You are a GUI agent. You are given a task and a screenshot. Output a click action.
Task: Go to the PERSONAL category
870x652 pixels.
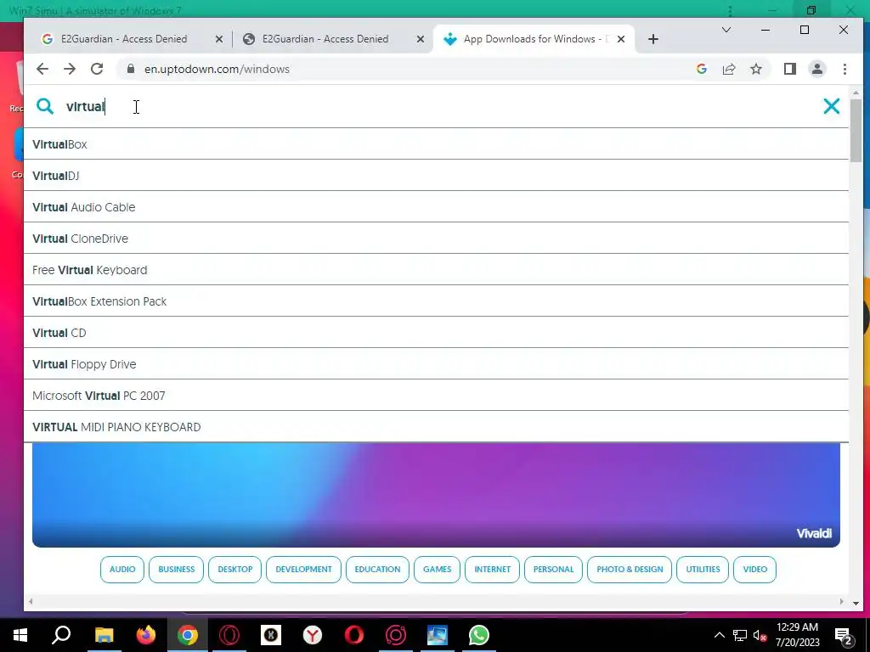pyautogui.click(x=553, y=570)
